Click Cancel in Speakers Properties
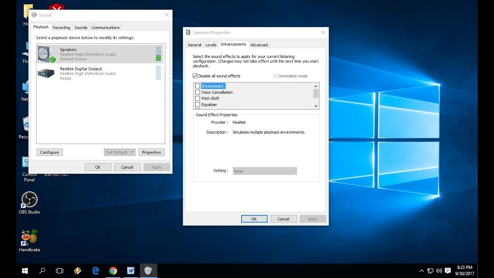Viewport: 494px width, 278px height. coord(283,219)
